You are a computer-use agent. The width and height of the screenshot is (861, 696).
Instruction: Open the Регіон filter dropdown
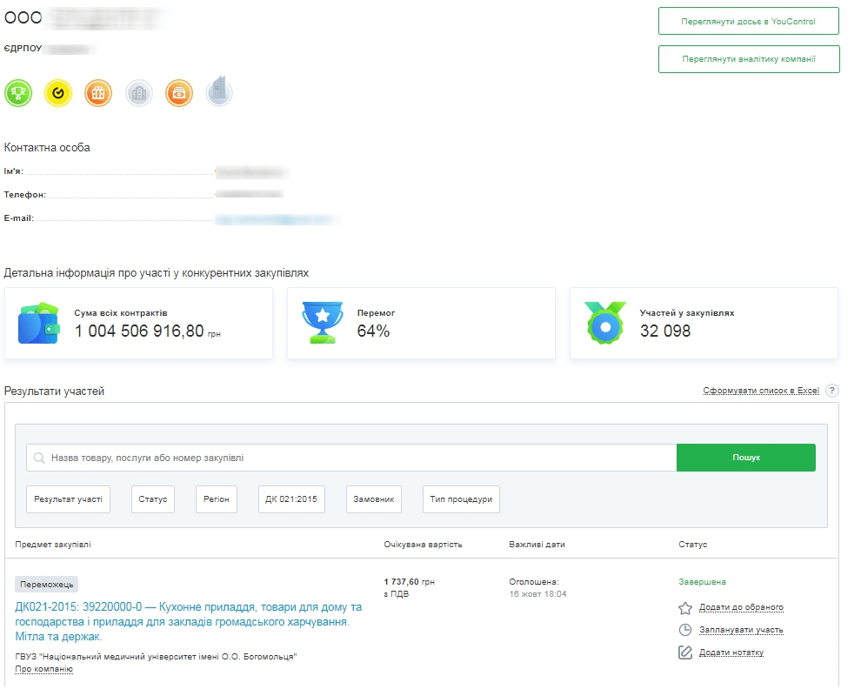[x=216, y=499]
